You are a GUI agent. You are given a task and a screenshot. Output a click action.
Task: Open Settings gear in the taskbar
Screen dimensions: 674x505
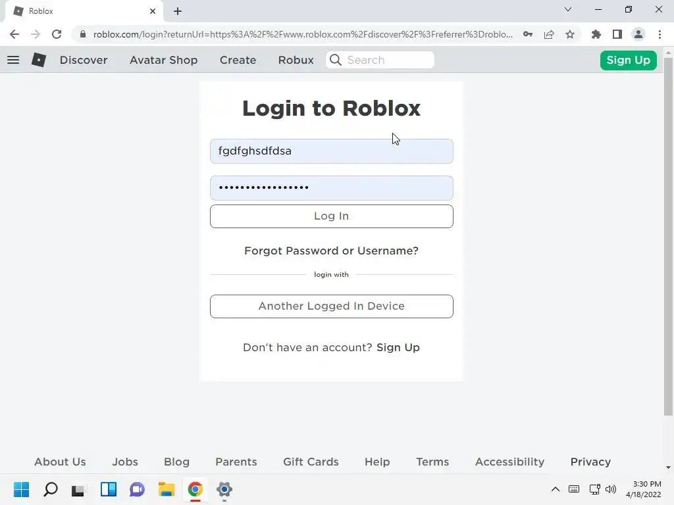224,489
